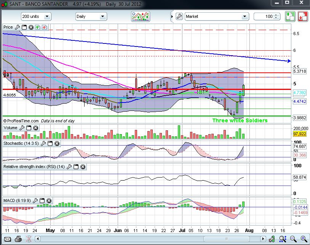Click the MACD (6 19 9) label

point(17,200)
